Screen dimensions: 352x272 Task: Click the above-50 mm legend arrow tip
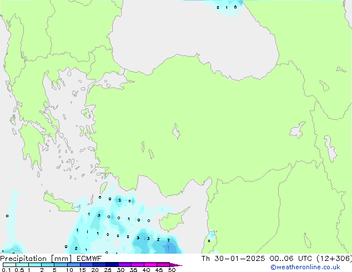coord(176,265)
